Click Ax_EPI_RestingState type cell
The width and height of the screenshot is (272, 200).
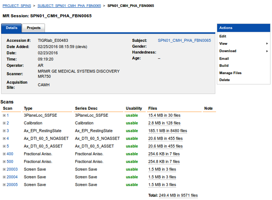click(42, 131)
